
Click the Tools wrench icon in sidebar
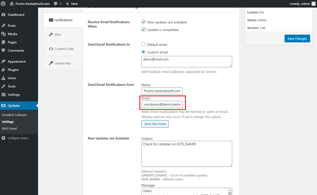tap(4, 86)
